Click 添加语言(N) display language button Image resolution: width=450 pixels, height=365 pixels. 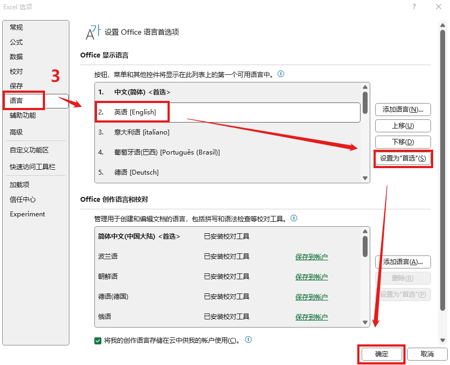[403, 110]
